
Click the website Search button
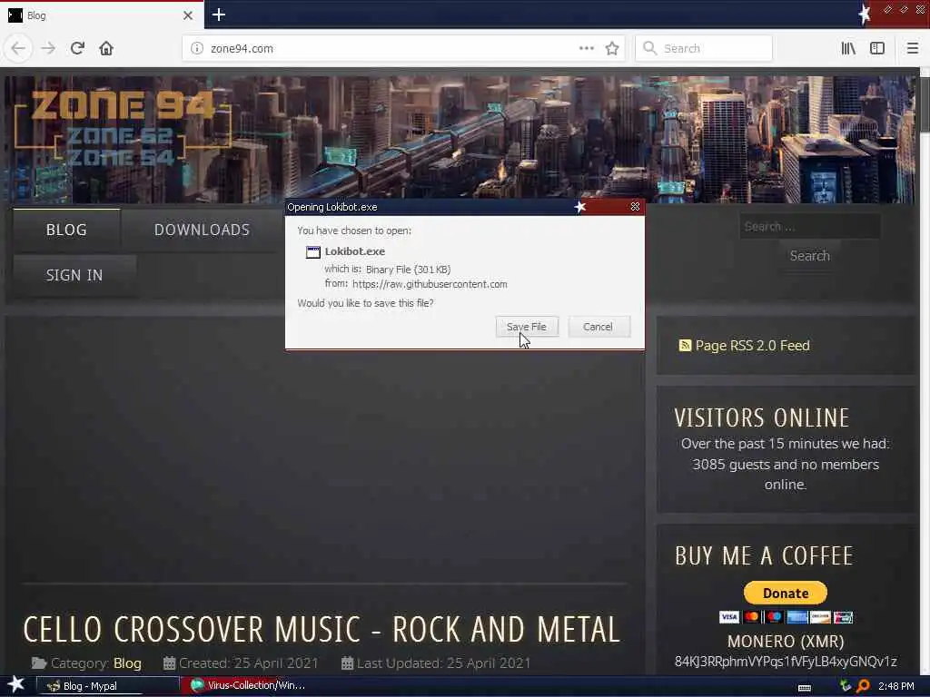click(x=809, y=256)
